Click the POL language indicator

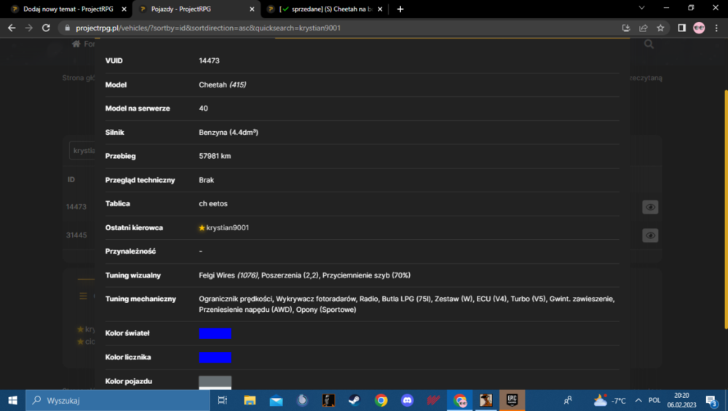coord(654,400)
